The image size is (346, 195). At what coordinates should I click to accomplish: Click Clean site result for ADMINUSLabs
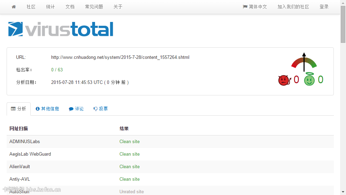coord(129,142)
